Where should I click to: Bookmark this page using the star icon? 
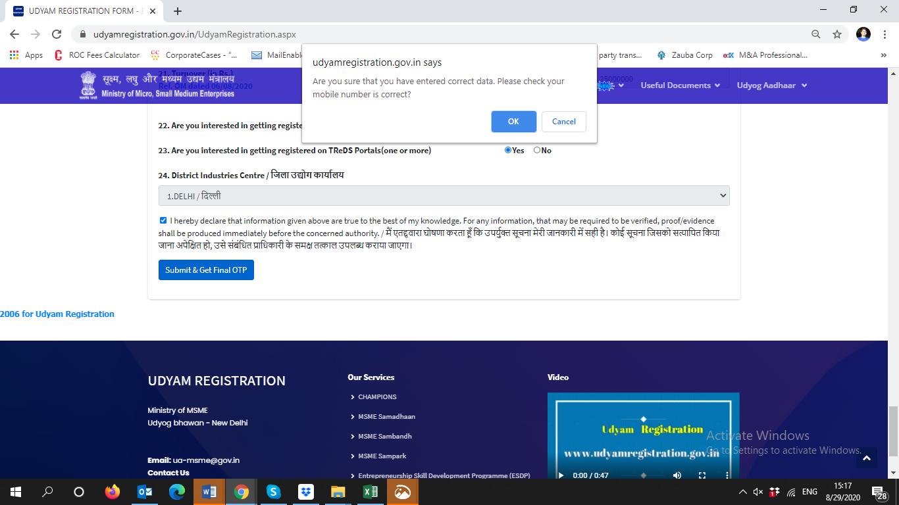pos(836,34)
